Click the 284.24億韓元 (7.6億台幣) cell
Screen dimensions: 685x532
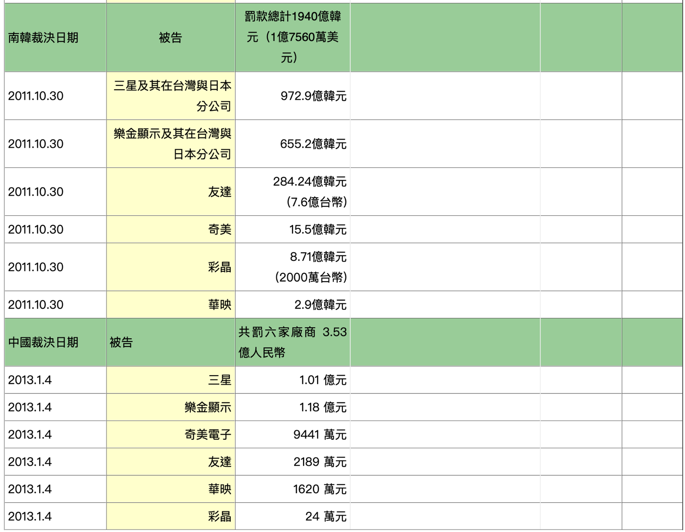(x=293, y=192)
